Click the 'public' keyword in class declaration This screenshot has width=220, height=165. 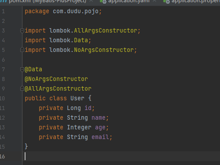35,99
